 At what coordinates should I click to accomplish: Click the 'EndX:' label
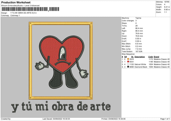tap(124, 39)
